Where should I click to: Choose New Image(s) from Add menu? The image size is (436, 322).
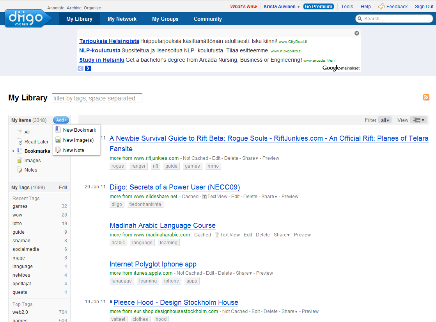(76, 140)
